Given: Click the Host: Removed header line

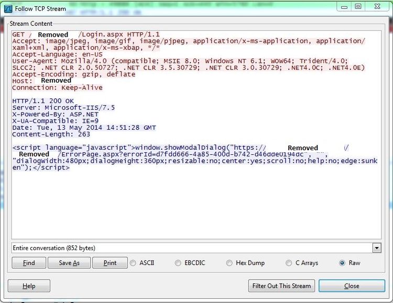Looking at the screenshot, I should 42,81.
